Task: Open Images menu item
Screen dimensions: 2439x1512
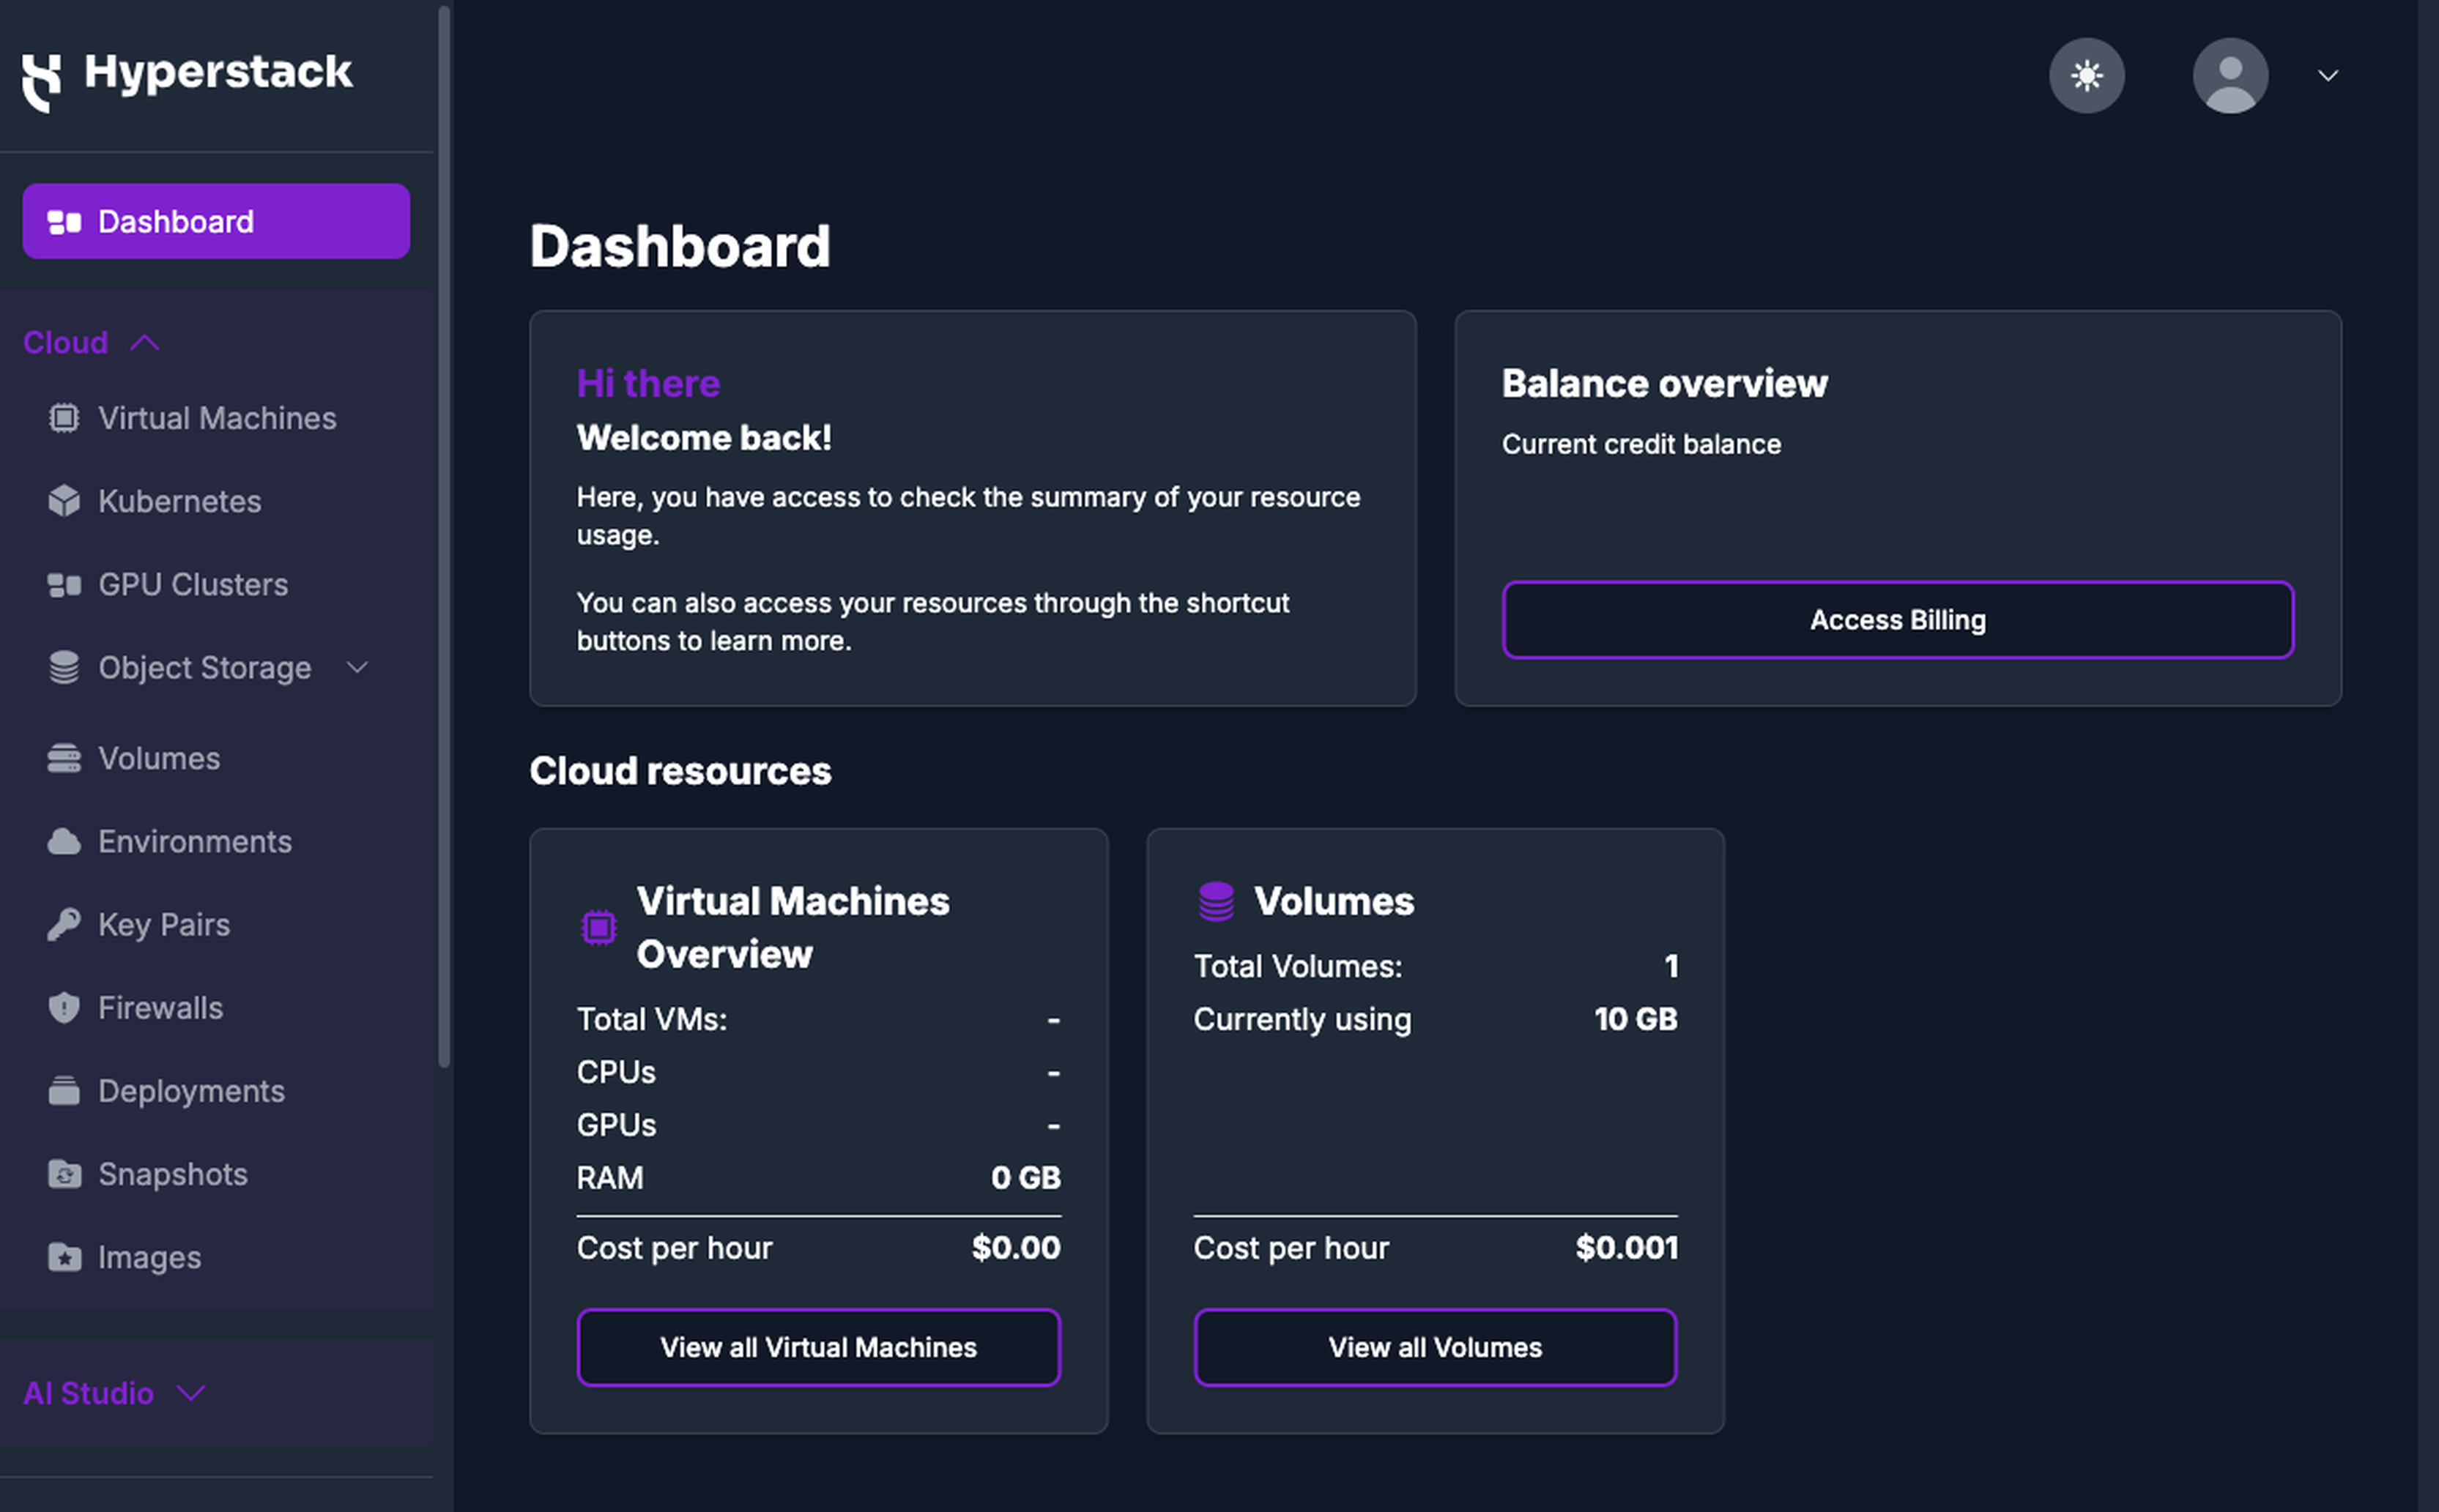Action: tap(149, 1257)
